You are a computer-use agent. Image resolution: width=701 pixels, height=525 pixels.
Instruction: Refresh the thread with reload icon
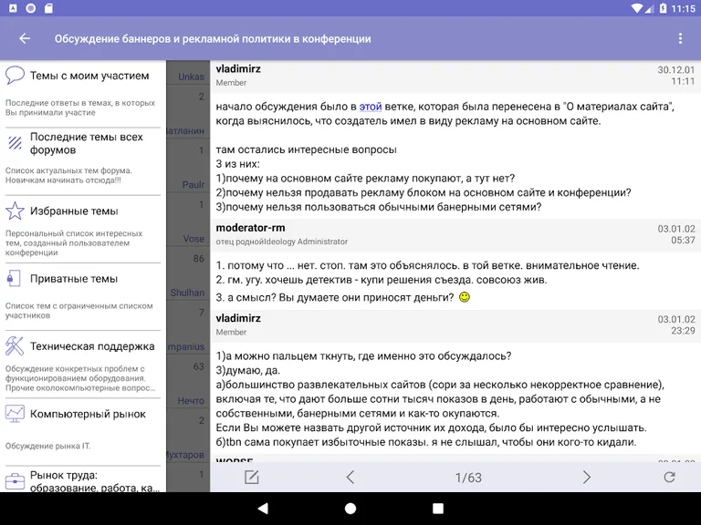pos(669,478)
